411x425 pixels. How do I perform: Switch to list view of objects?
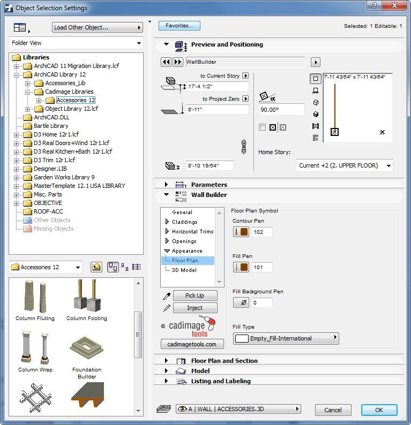click(137, 267)
